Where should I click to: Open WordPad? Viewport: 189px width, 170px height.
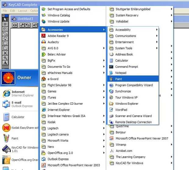point(133,110)
